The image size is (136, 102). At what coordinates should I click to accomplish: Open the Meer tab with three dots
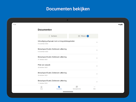click(95, 88)
